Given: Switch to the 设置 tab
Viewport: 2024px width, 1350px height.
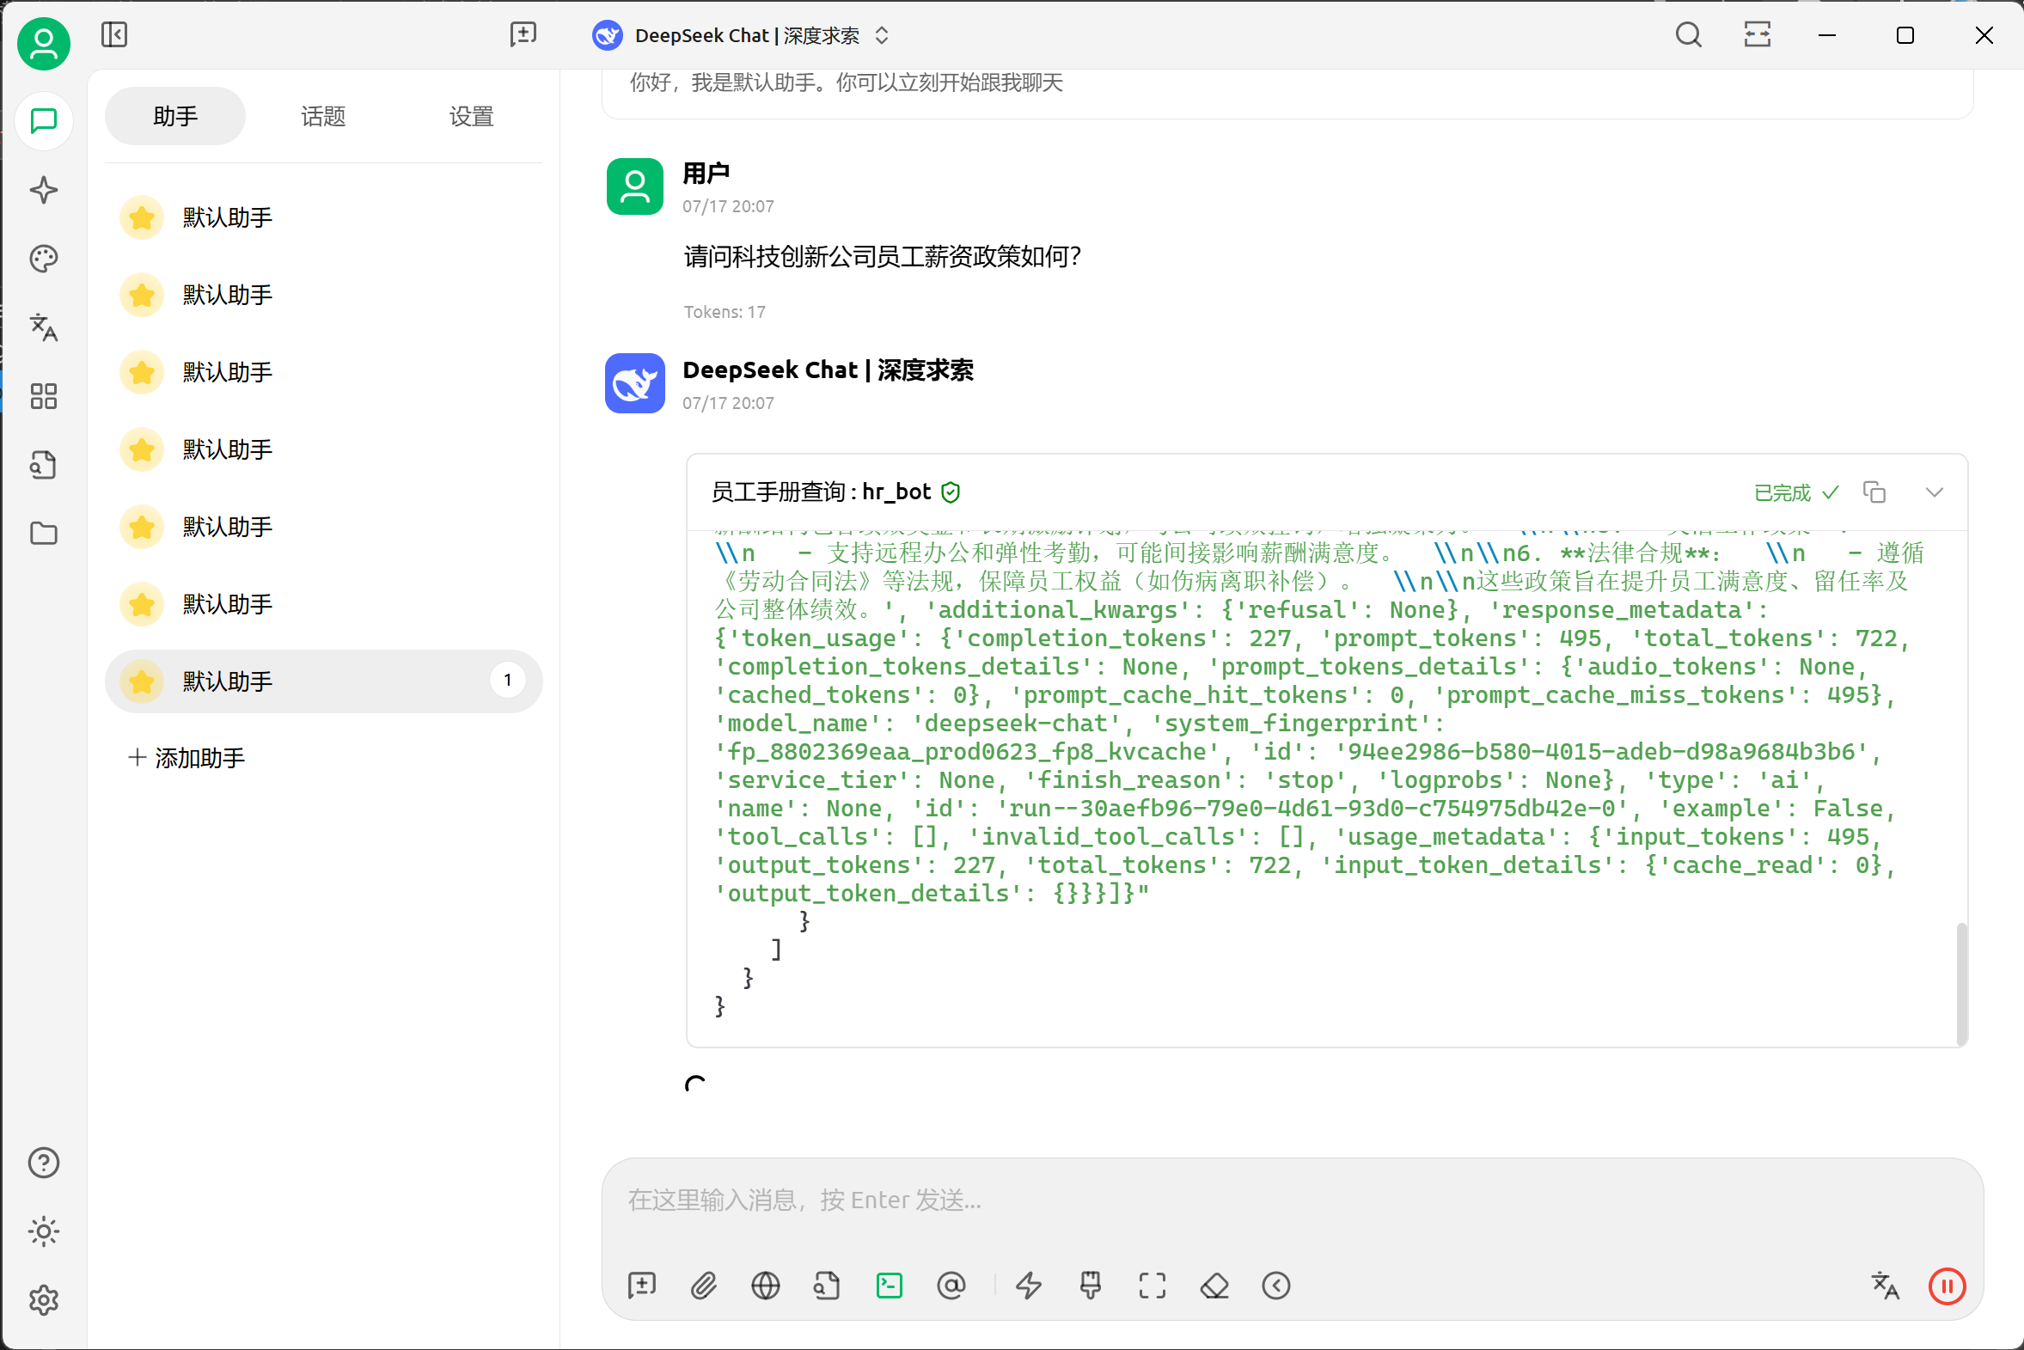Looking at the screenshot, I should click(x=471, y=116).
